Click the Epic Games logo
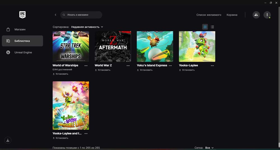Screen dimensions: 280x150 pyautogui.click(x=22, y=15)
